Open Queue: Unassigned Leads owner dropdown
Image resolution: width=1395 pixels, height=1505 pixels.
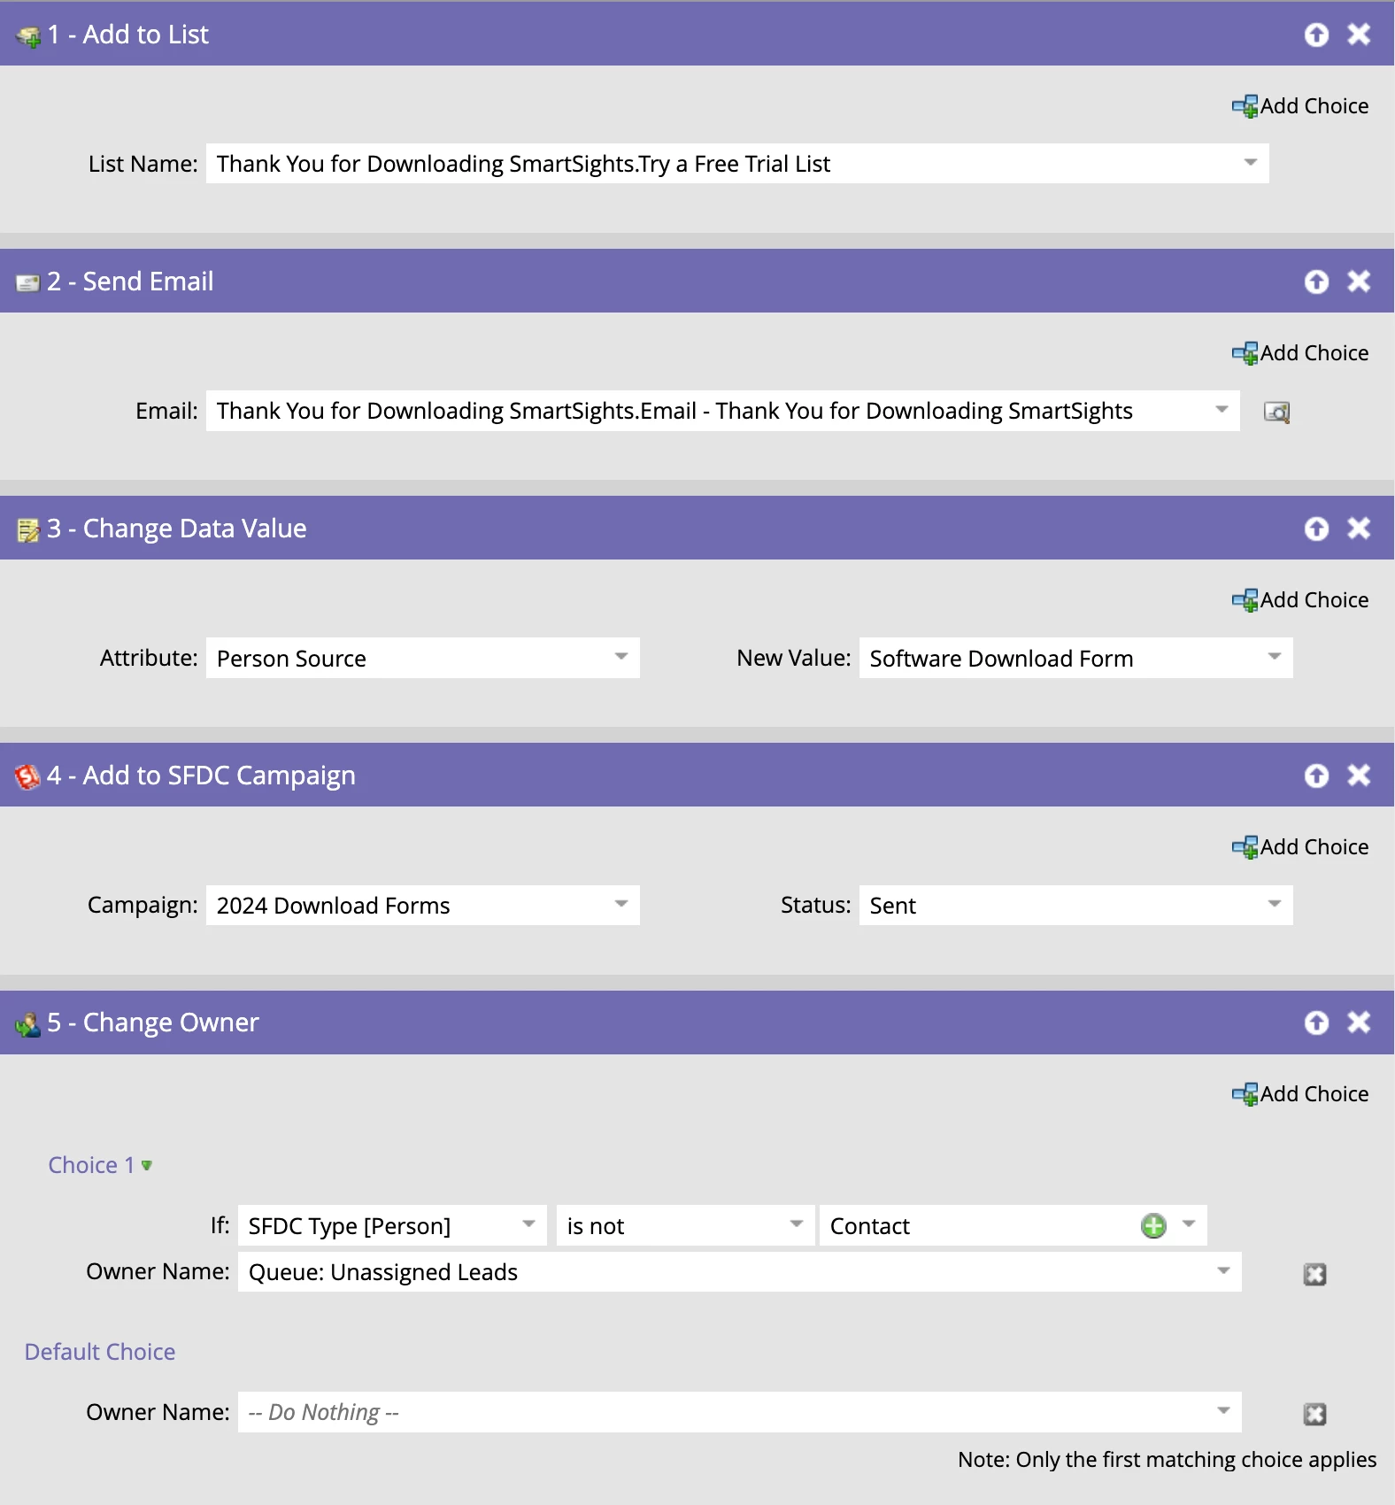coord(1223,1271)
